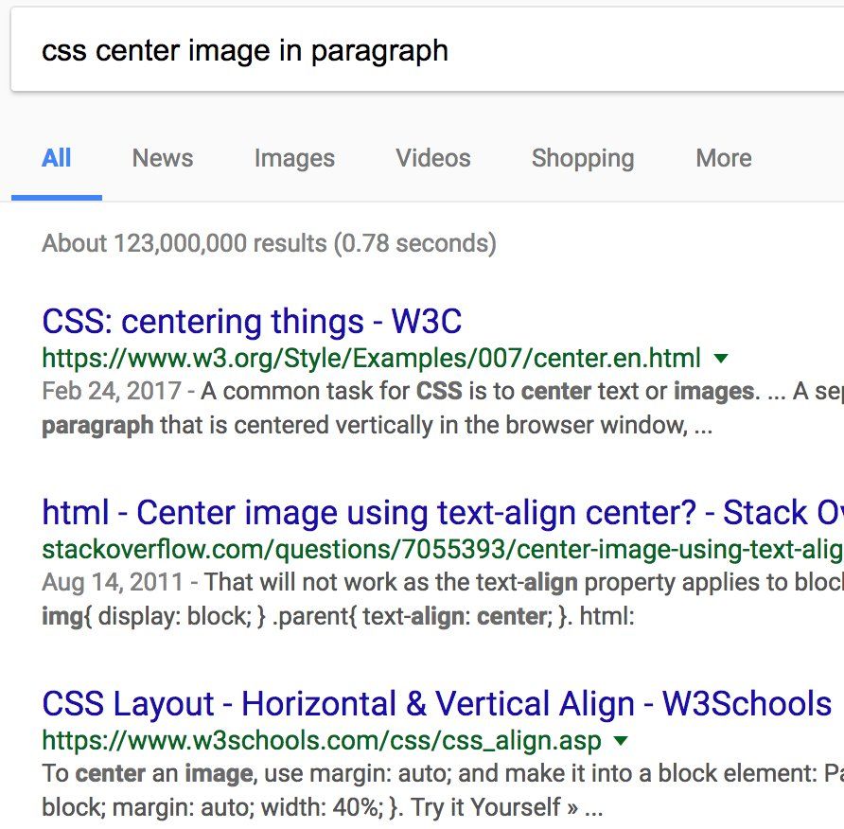Viewport: 844px width, 829px height.
Task: Click the 'To center an image' W3Schools snippet
Action: pyautogui.click(x=443, y=790)
